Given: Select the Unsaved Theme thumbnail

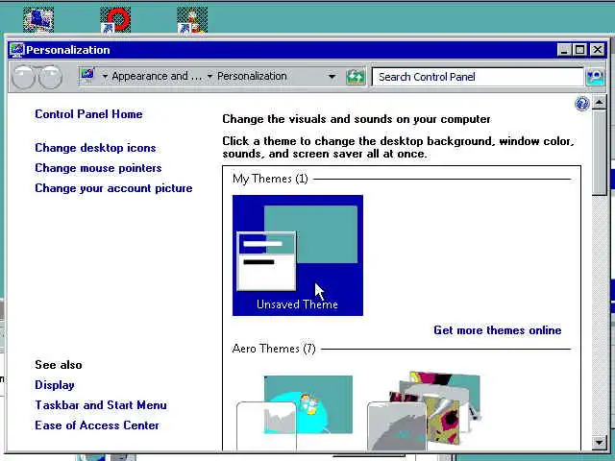Looking at the screenshot, I should pyautogui.click(x=298, y=255).
